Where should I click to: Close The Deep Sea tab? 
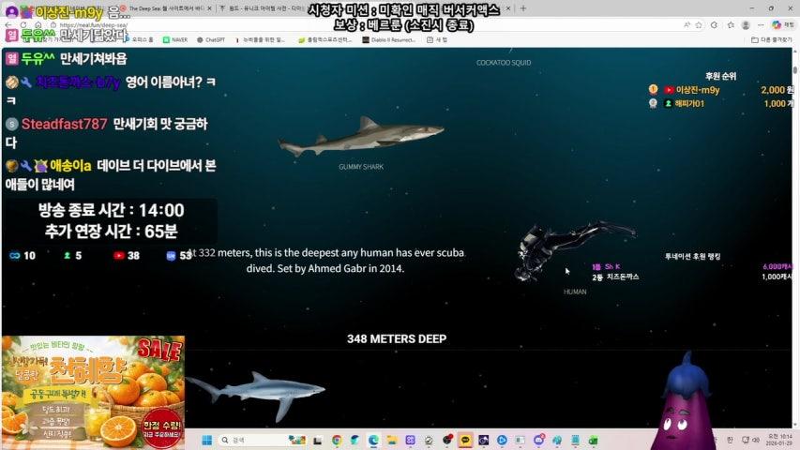coord(209,8)
